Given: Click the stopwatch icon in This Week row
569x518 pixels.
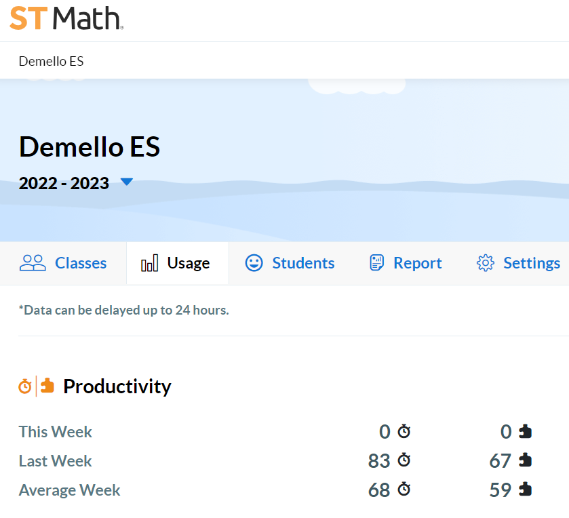Looking at the screenshot, I should (x=404, y=431).
